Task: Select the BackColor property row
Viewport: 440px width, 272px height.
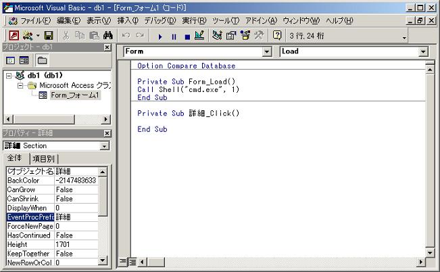Action: [x=52, y=181]
